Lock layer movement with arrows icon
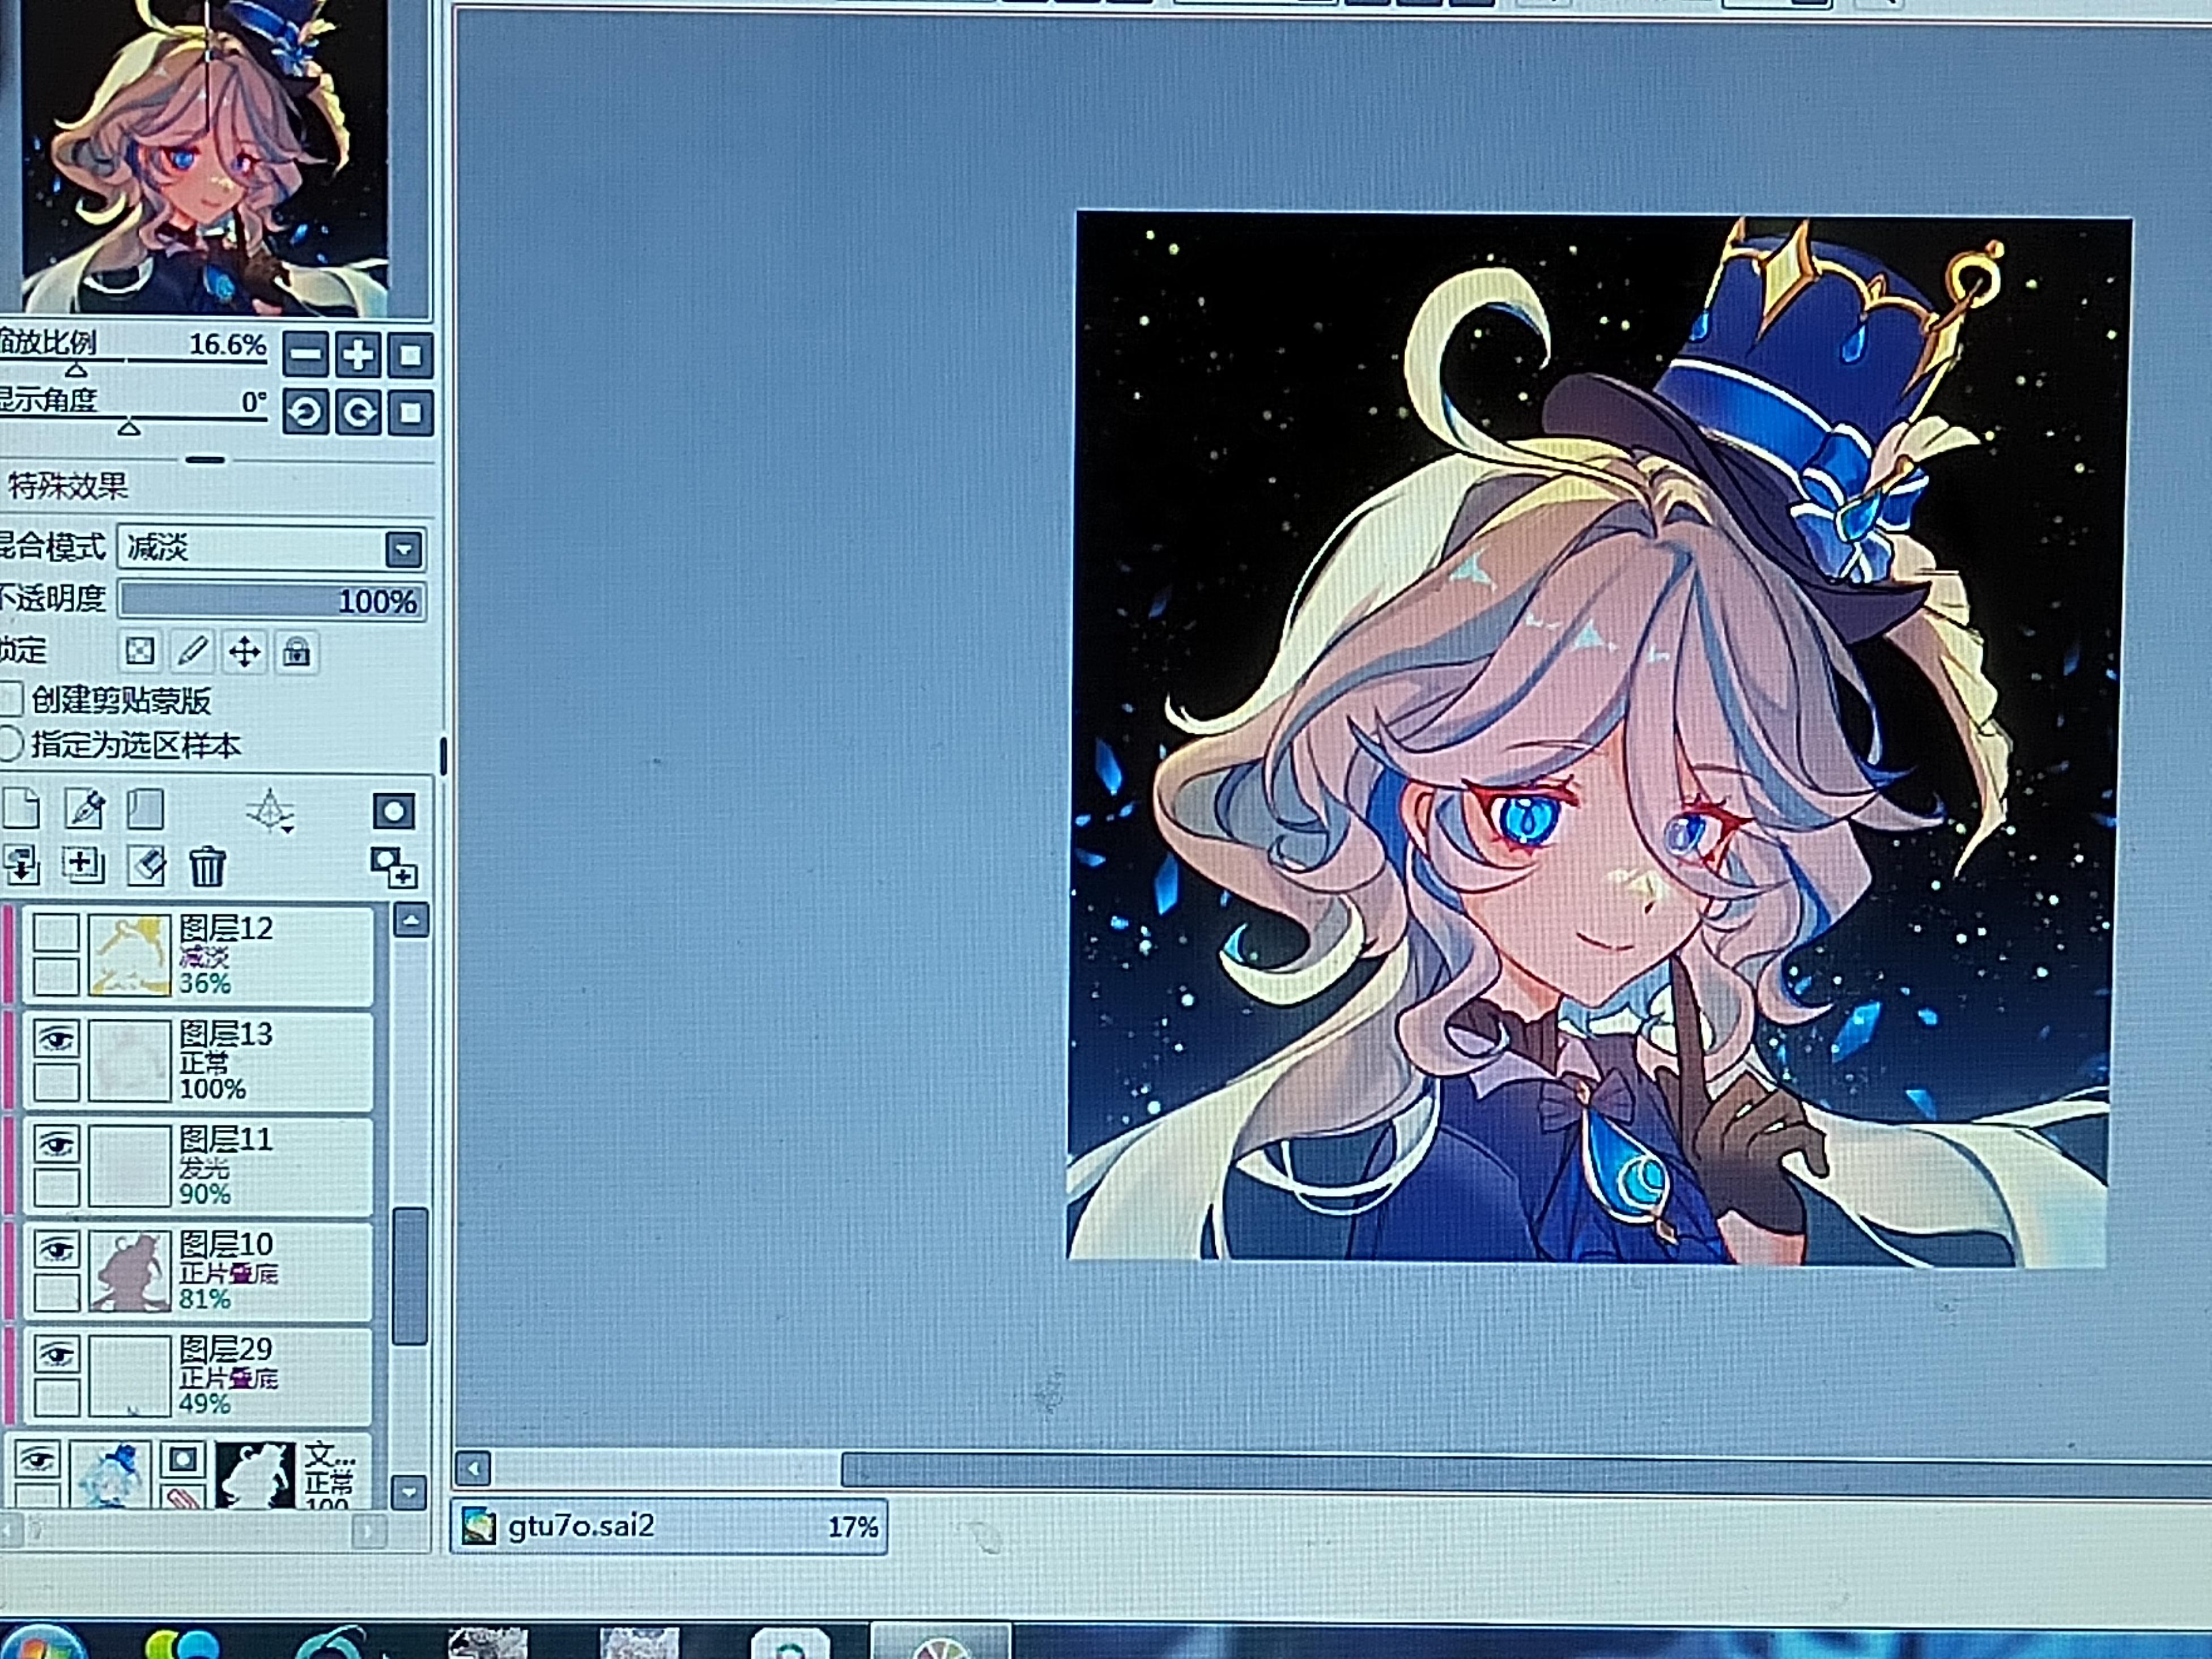 244,652
